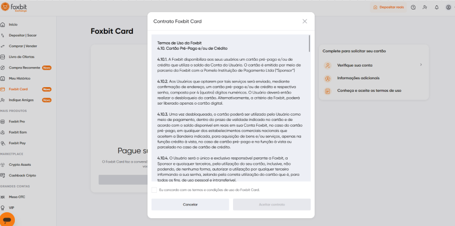Screen dimensions: 455x226
Task: Open the orange chat support bubble
Action: point(7,219)
